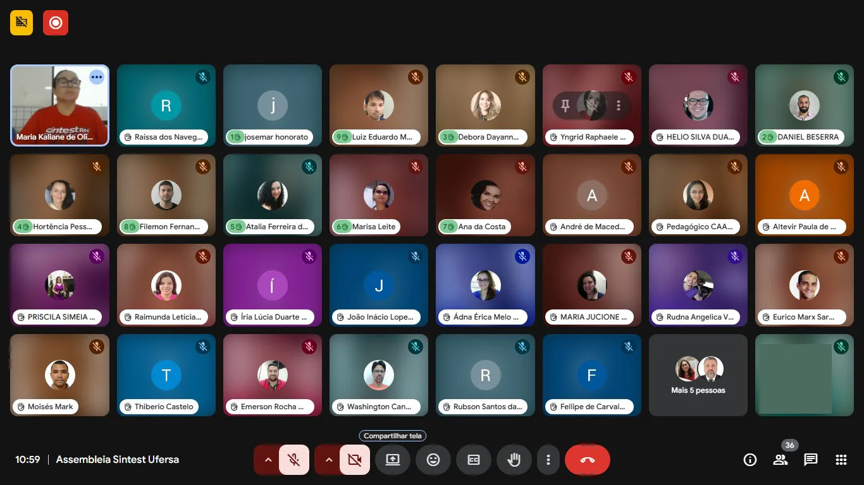This screenshot has height=485, width=864.
Task: Open meeting details info panel
Action: pos(750,460)
